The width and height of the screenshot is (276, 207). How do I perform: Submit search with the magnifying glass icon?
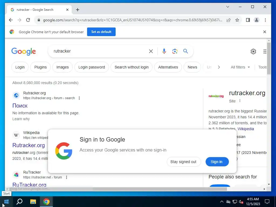pyautogui.click(x=185, y=51)
